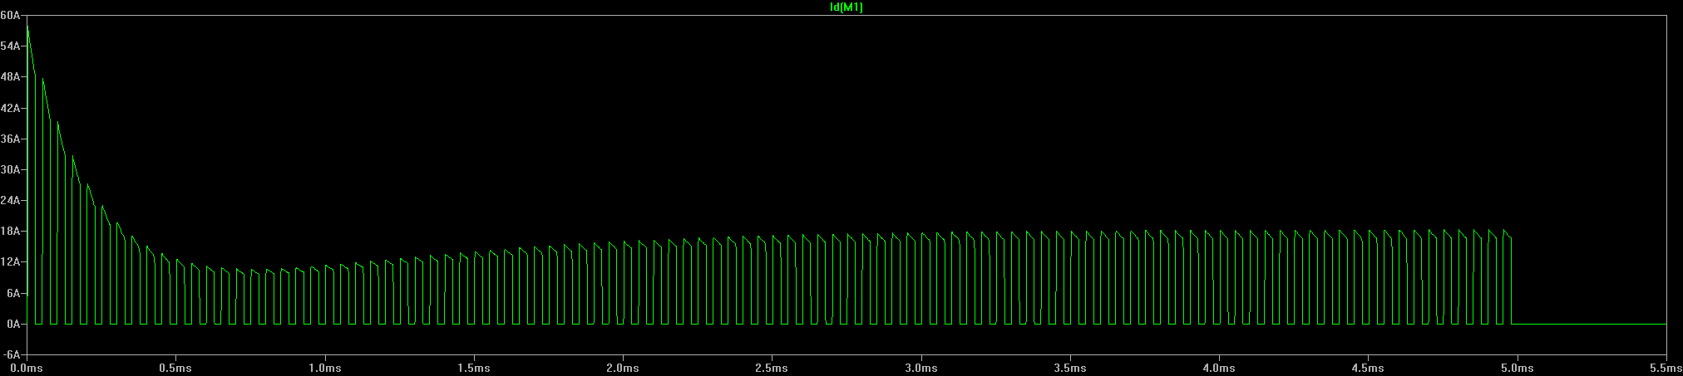This screenshot has height=376, width=1683.
Task: Click the 30A vertical axis label
Action: click(x=10, y=170)
